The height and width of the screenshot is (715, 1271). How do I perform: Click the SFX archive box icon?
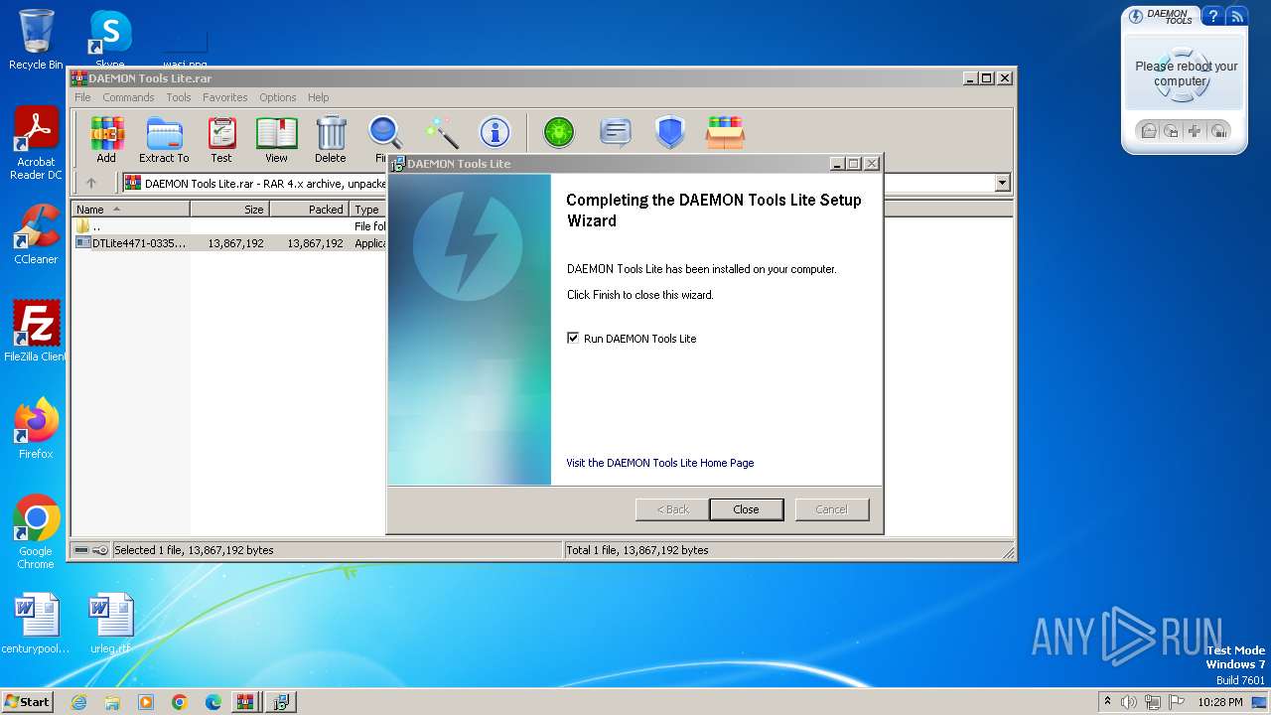pyautogui.click(x=725, y=132)
